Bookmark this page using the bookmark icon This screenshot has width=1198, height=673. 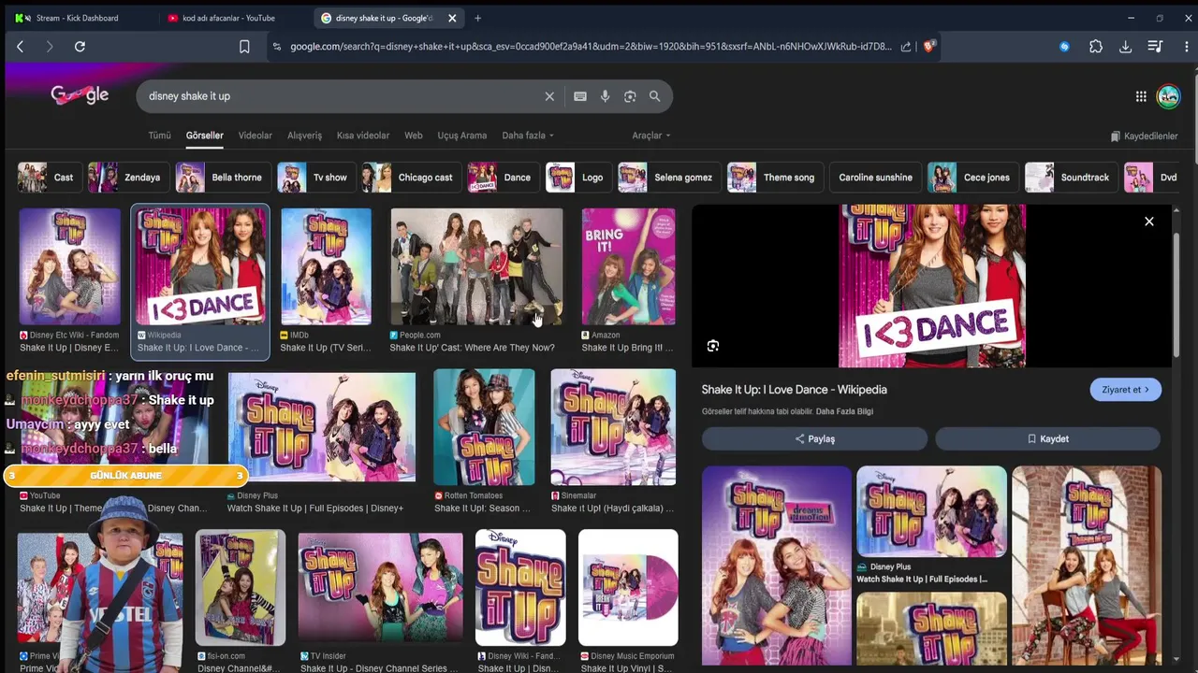pos(244,47)
